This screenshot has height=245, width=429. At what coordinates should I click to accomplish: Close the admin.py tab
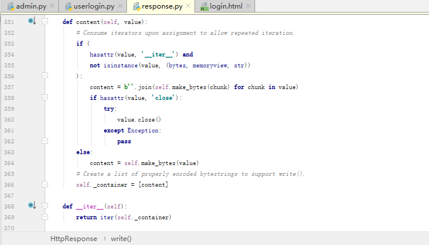(x=52, y=6)
